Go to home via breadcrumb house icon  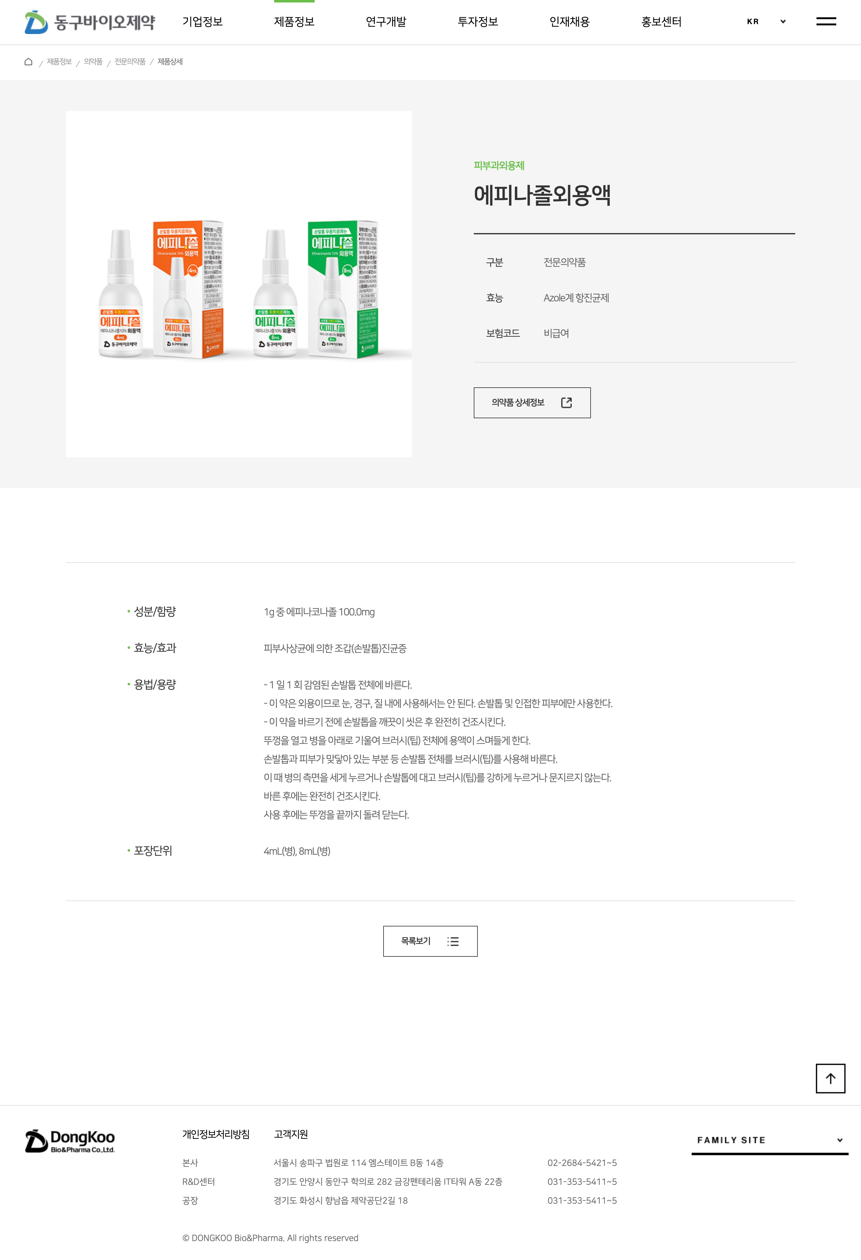(x=28, y=62)
